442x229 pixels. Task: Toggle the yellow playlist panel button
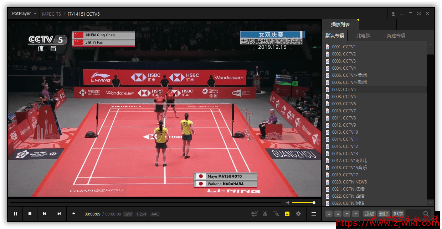point(287,214)
